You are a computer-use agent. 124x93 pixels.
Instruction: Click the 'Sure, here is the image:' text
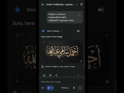click(x=52, y=37)
